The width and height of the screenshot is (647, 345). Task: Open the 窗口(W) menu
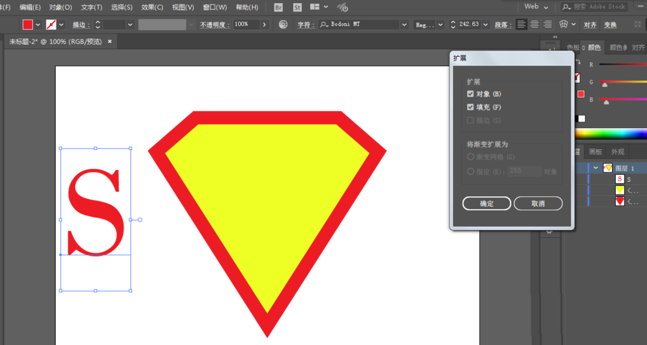click(x=215, y=7)
